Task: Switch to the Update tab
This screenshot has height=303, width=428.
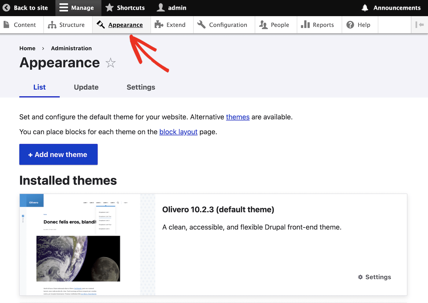Action: tap(86, 87)
